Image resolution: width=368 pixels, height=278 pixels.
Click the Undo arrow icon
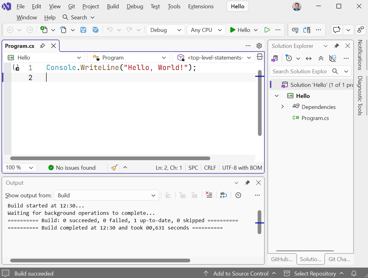[110, 30]
